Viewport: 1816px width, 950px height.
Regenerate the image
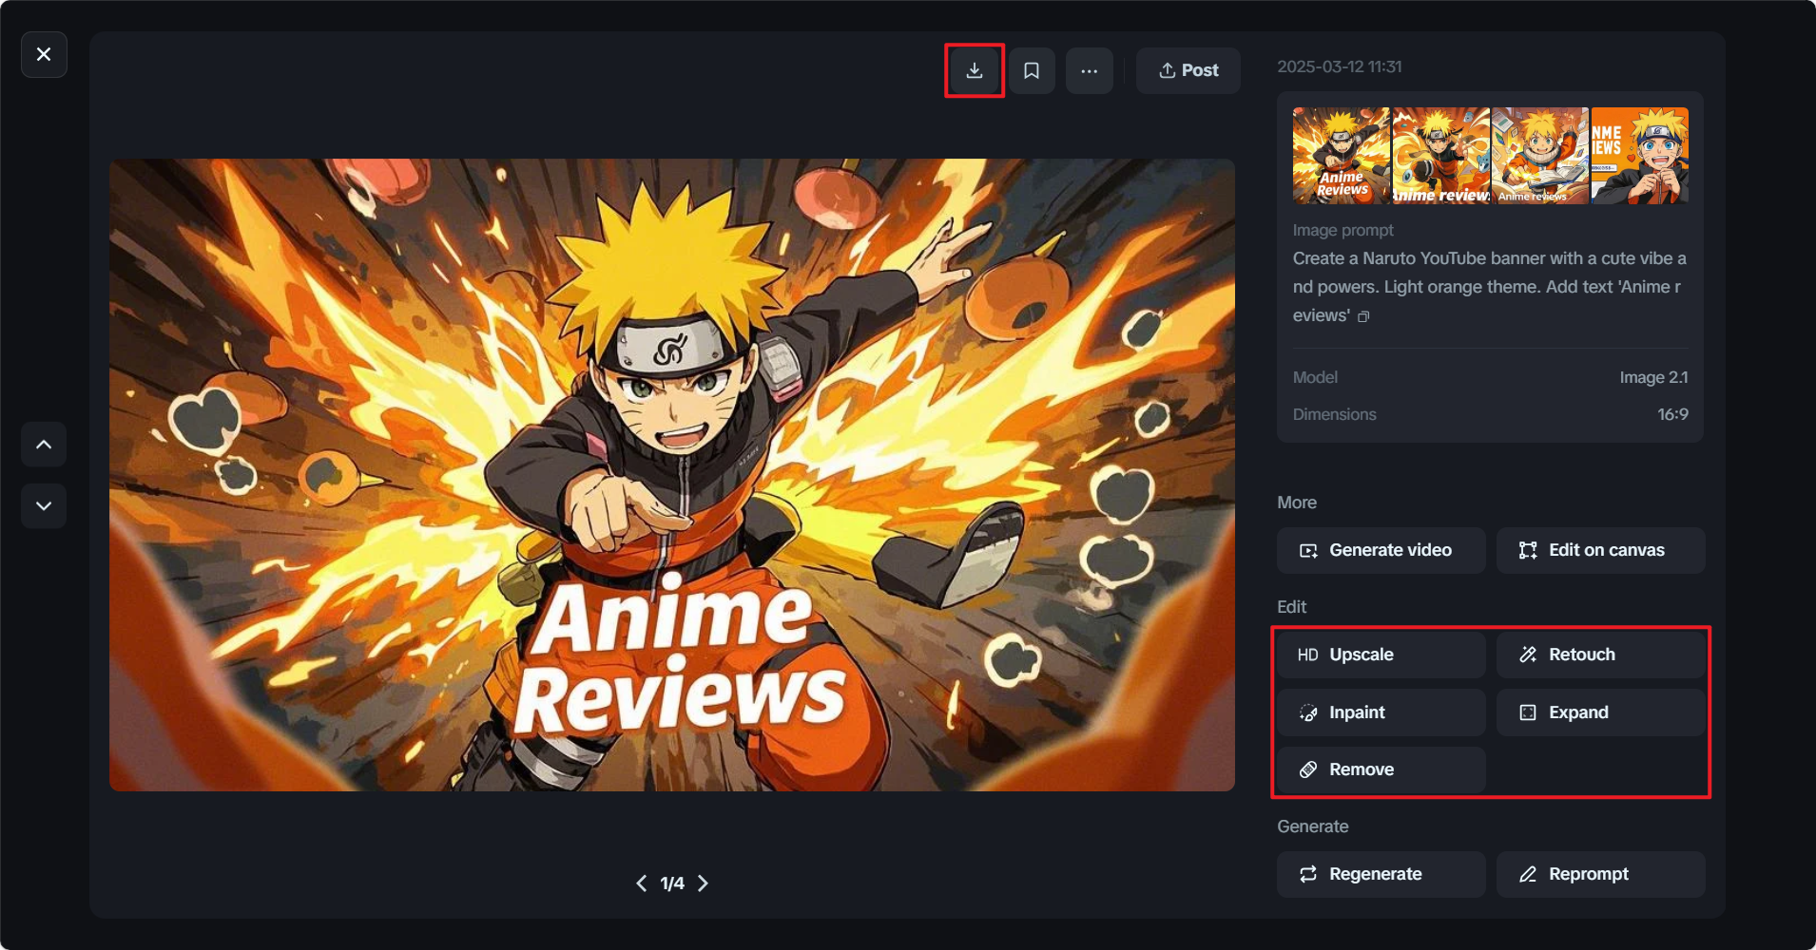1381,874
